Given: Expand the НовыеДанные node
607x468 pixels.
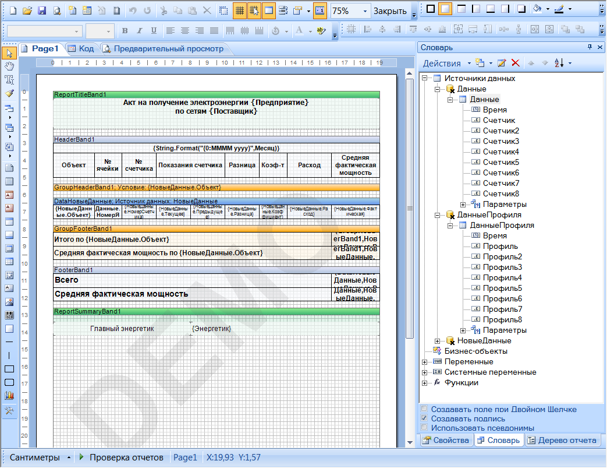Looking at the screenshot, I should coord(438,341).
